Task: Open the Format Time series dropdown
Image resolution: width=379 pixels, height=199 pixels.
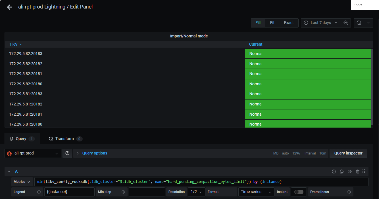Action: point(256,192)
